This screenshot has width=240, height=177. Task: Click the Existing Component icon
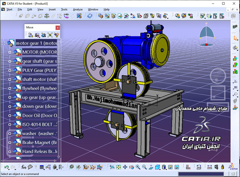120,16
